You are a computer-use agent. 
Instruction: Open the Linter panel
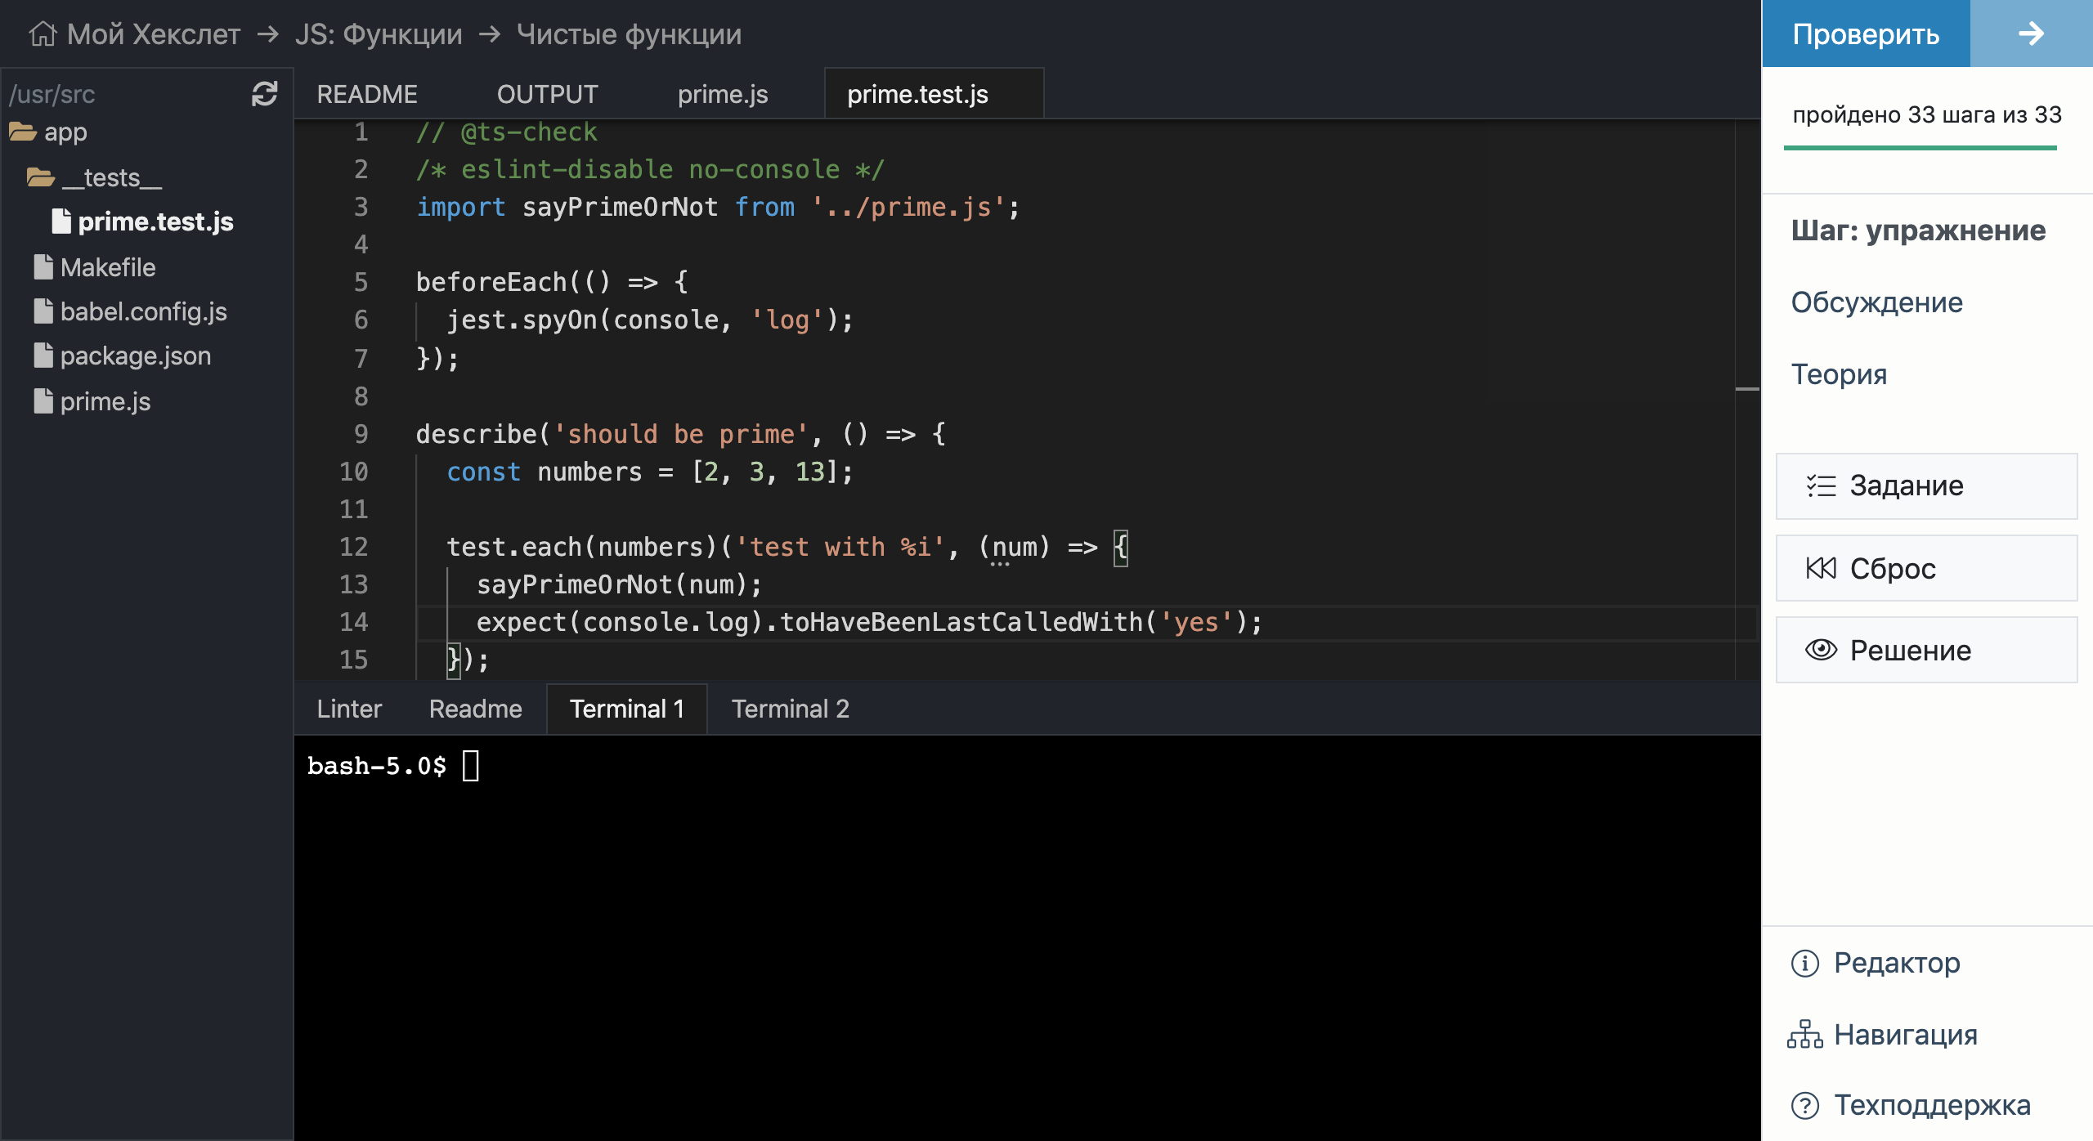click(348, 708)
